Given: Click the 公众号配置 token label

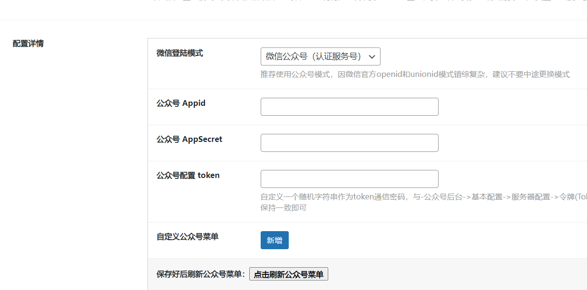Looking at the screenshot, I should (x=187, y=175).
